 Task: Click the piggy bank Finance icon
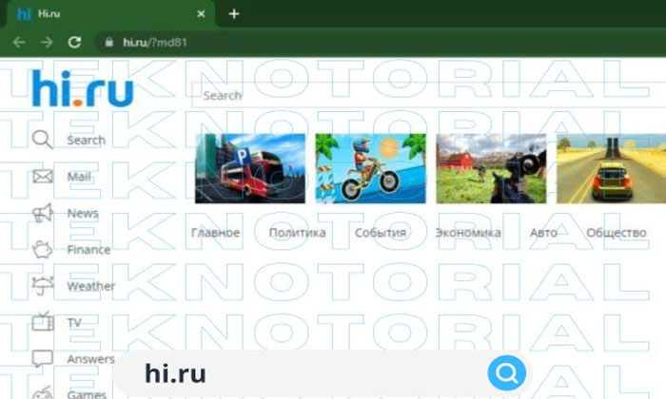(x=43, y=249)
